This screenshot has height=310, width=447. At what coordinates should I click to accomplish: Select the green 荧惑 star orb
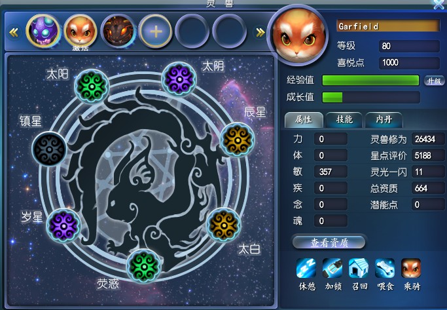point(144,266)
